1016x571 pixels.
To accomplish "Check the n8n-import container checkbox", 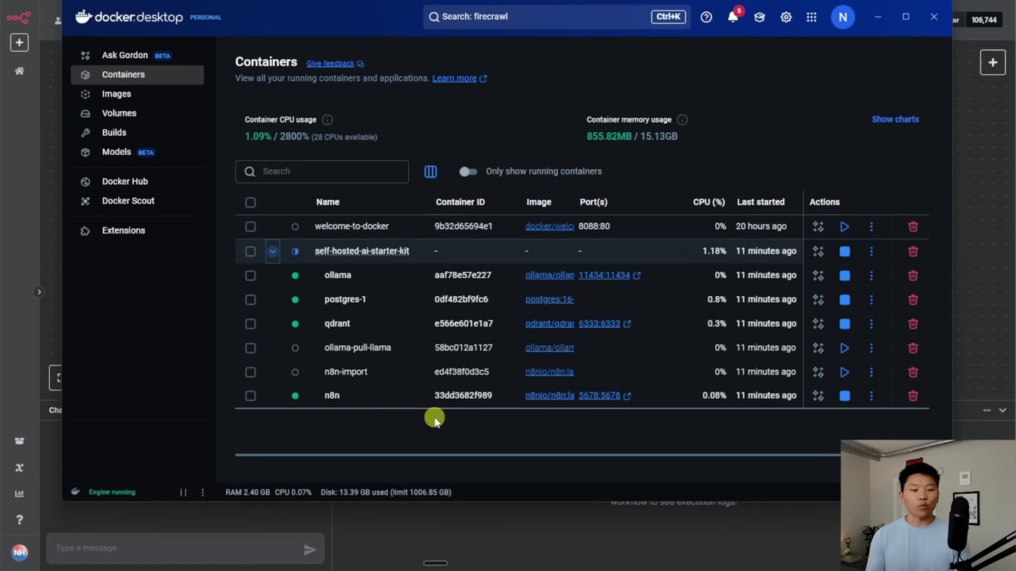I will coord(250,372).
